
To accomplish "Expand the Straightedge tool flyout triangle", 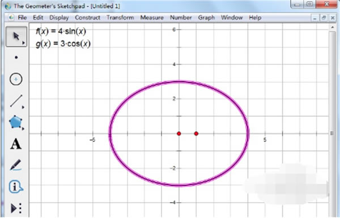I will pyautogui.click(x=23, y=107).
